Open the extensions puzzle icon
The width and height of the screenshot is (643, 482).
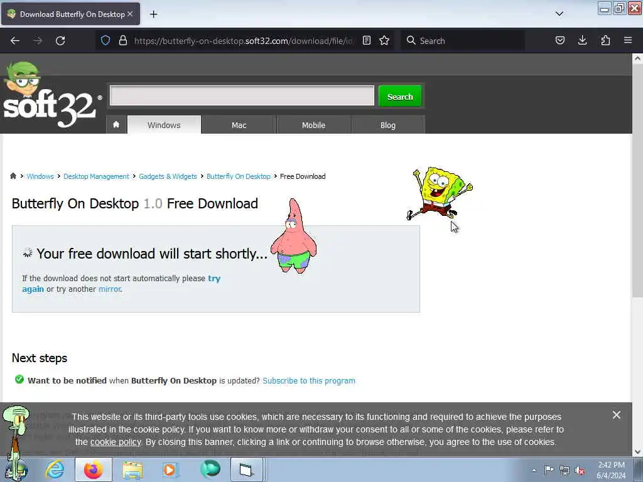point(605,41)
